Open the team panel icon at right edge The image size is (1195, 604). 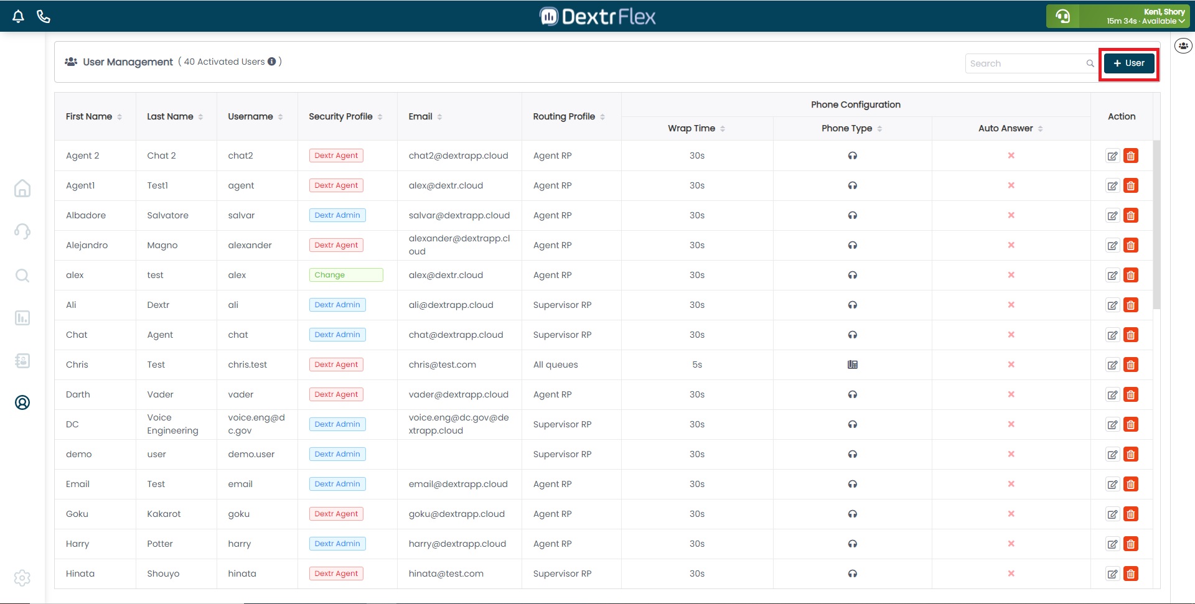1183,45
